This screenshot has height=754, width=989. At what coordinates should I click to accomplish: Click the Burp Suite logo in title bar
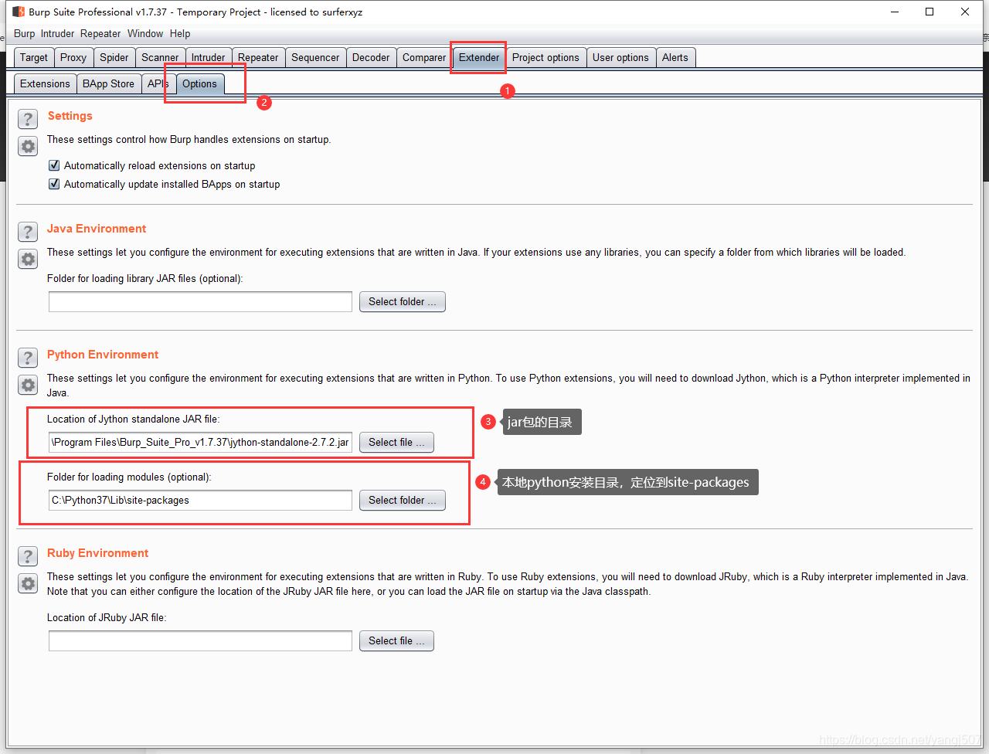19,12
